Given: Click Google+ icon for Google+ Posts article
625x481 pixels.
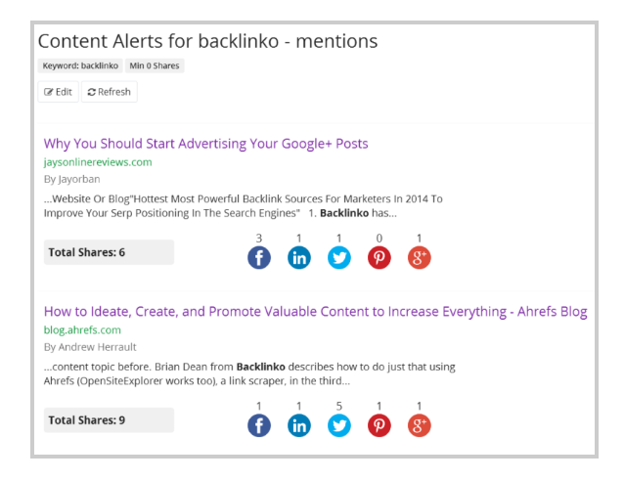Looking at the screenshot, I should click(420, 257).
